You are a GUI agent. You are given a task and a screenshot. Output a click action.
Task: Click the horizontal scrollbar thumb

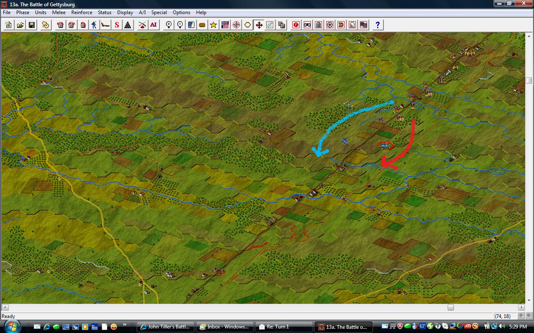click(x=451, y=307)
